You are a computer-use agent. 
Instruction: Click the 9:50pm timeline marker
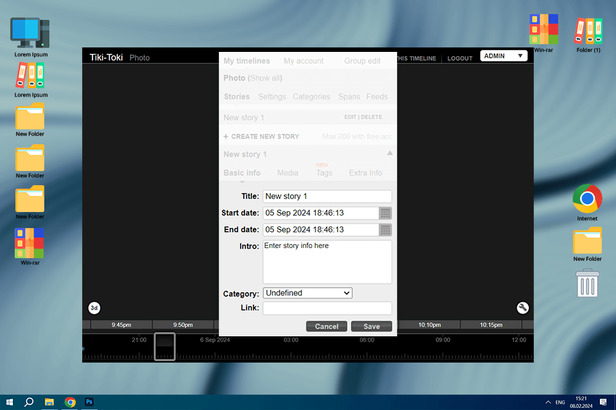pos(183,325)
